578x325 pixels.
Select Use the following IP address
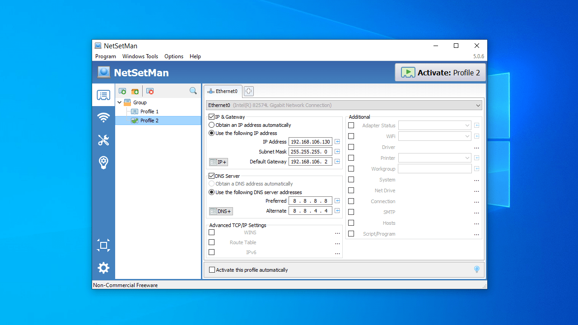pos(211,133)
